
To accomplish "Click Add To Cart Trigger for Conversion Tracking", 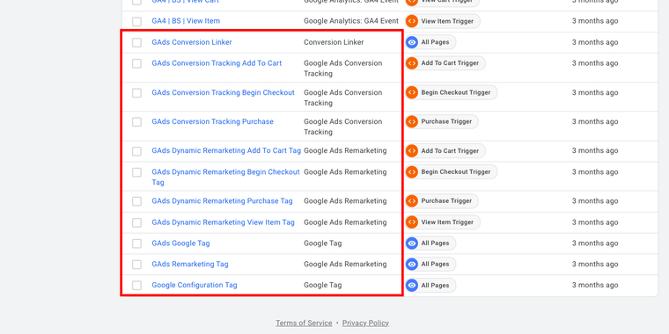I will (445, 63).
